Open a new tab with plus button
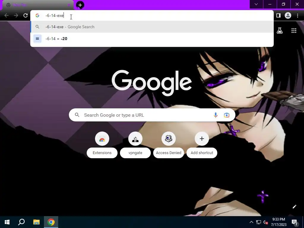 [80, 5]
